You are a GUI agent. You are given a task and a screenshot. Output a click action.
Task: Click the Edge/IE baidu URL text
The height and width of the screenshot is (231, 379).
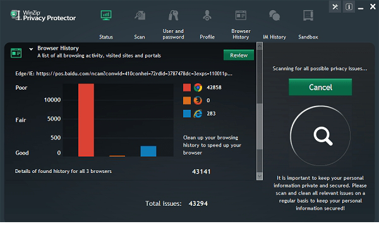click(x=124, y=73)
